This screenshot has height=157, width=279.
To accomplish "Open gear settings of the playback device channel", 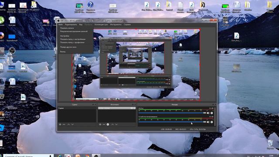I will (x=211, y=122).
